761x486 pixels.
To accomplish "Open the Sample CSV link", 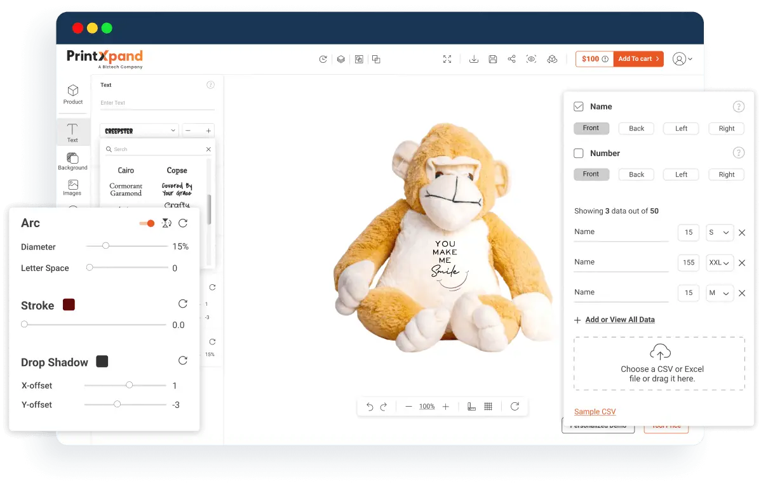I will click(x=595, y=412).
